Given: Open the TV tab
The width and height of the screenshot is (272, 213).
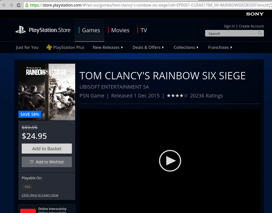Looking at the screenshot, I should 142,30.
